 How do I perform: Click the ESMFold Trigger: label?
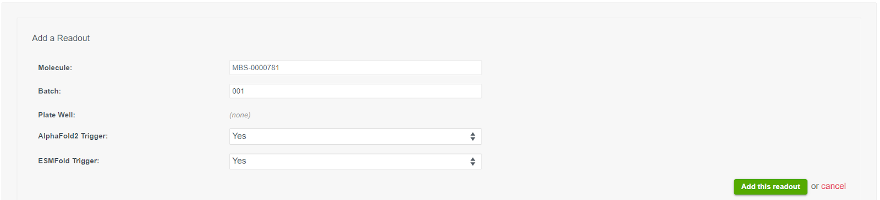click(69, 161)
